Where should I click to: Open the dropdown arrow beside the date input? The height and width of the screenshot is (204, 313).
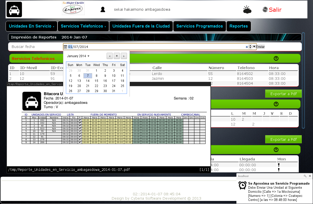[253, 47]
